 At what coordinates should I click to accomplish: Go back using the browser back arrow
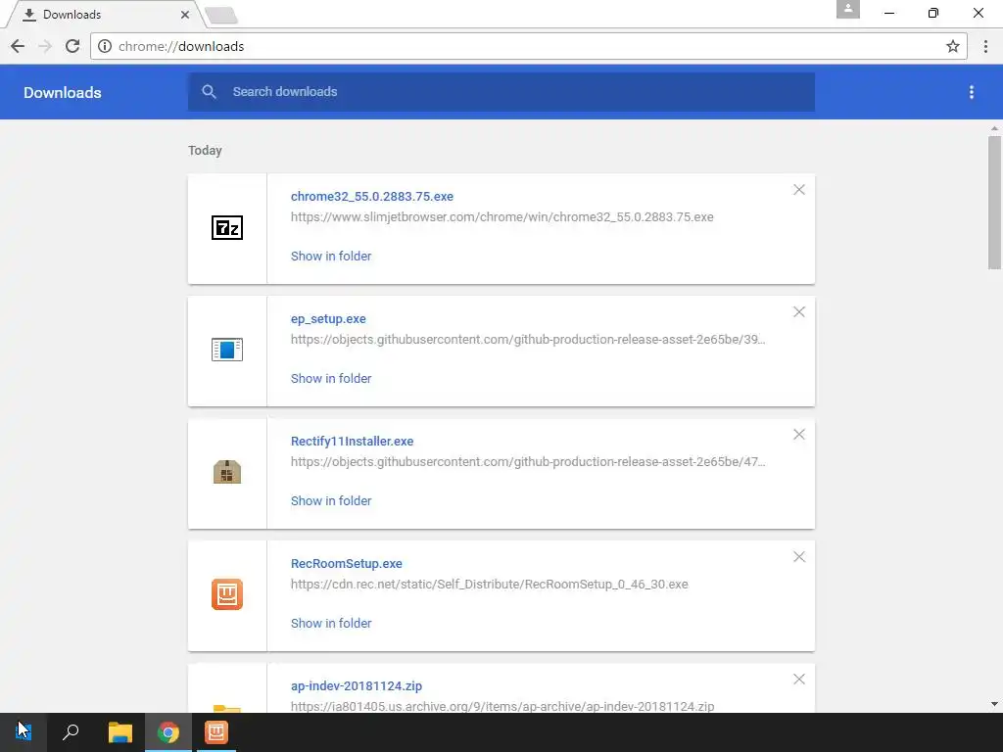(18, 46)
